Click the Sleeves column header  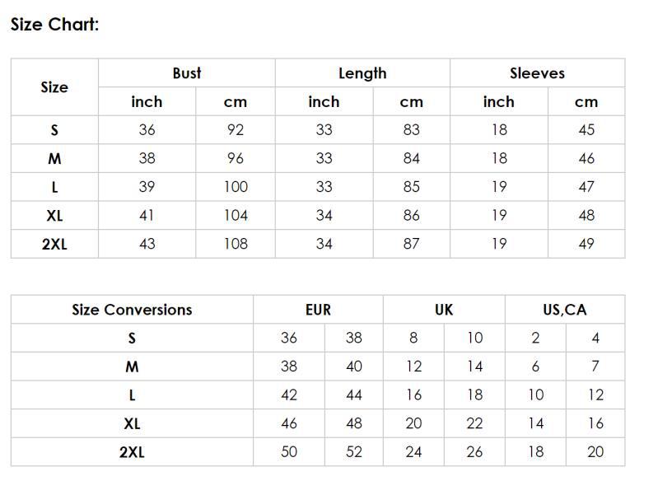537,73
